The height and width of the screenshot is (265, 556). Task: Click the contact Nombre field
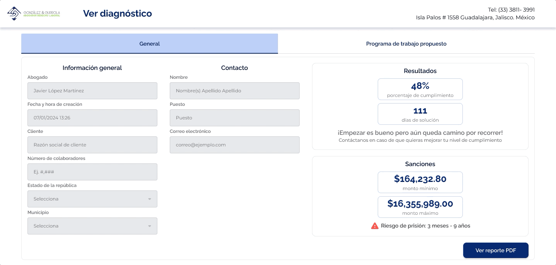[235, 91]
